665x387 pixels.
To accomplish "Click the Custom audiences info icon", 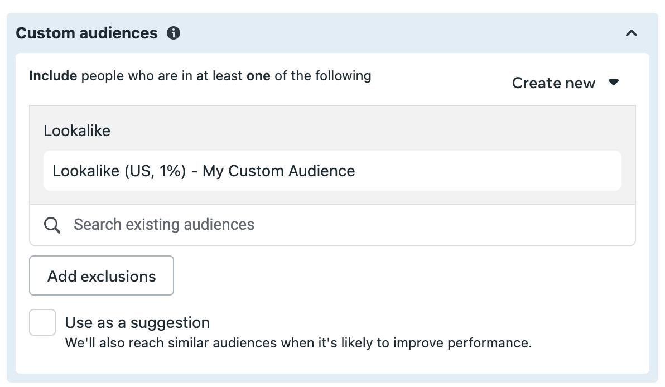I will [173, 33].
